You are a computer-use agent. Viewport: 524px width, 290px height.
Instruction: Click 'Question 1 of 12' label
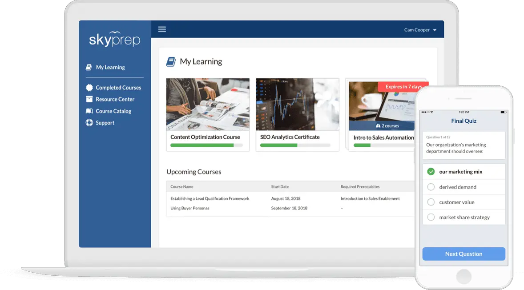click(x=438, y=137)
